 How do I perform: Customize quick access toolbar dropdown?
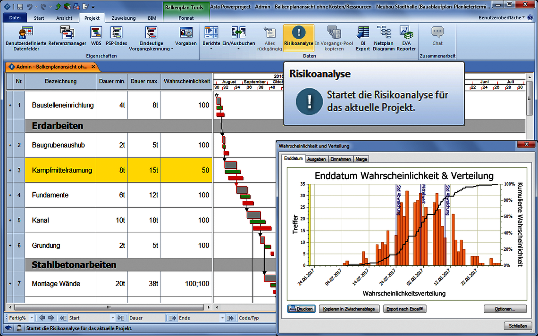coord(93,7)
